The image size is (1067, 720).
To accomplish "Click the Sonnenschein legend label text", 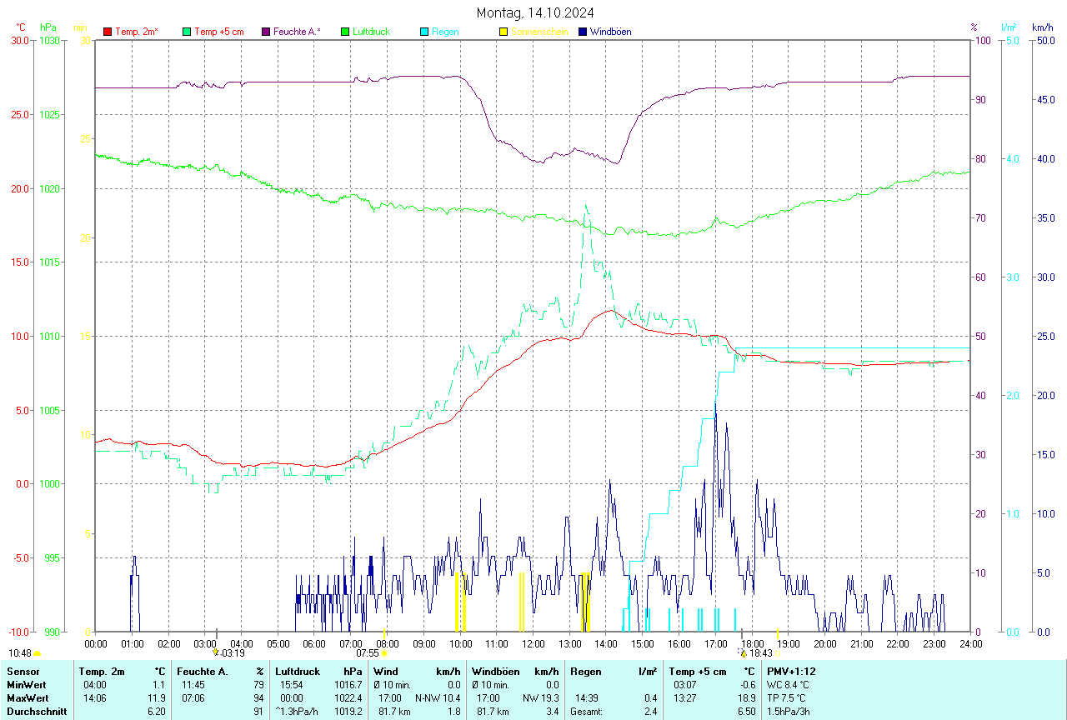I will (539, 32).
